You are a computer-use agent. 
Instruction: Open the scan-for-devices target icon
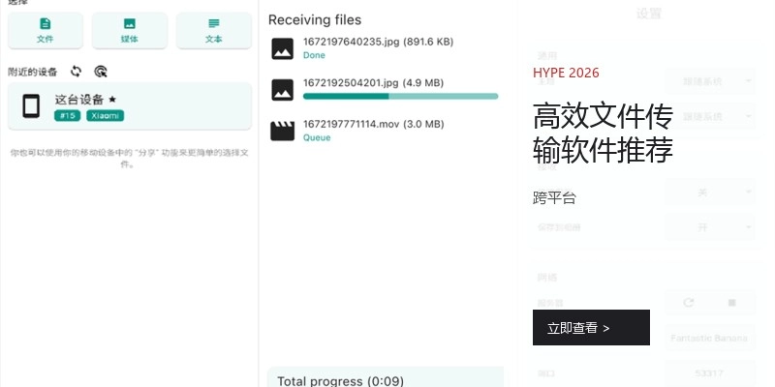coord(101,72)
